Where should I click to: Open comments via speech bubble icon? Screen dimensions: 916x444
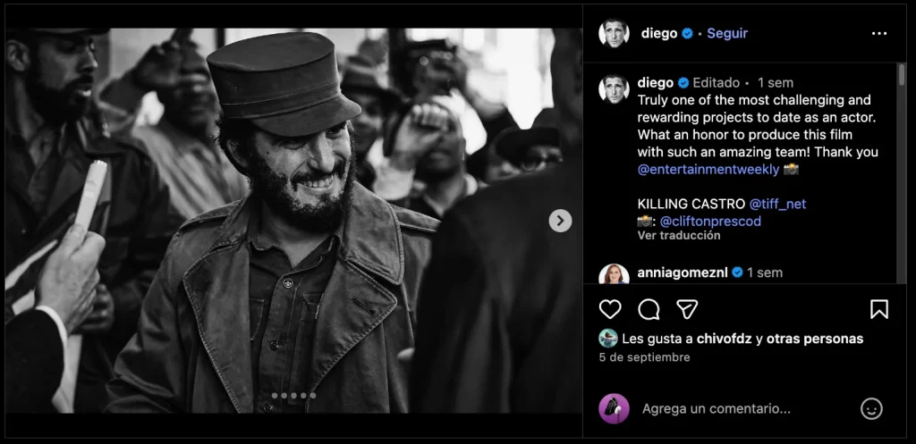pyautogui.click(x=649, y=309)
